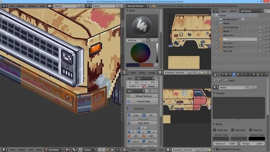This screenshot has height=152, width=270.
Task: Enable the Blend Sky checkbox
Action: coord(232,130)
